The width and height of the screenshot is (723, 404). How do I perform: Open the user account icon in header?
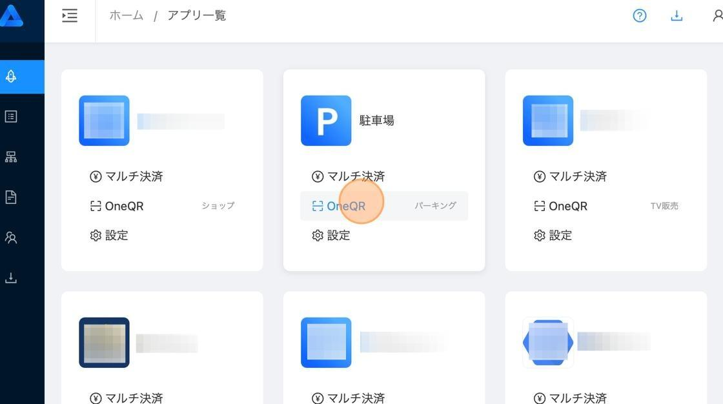point(717,15)
